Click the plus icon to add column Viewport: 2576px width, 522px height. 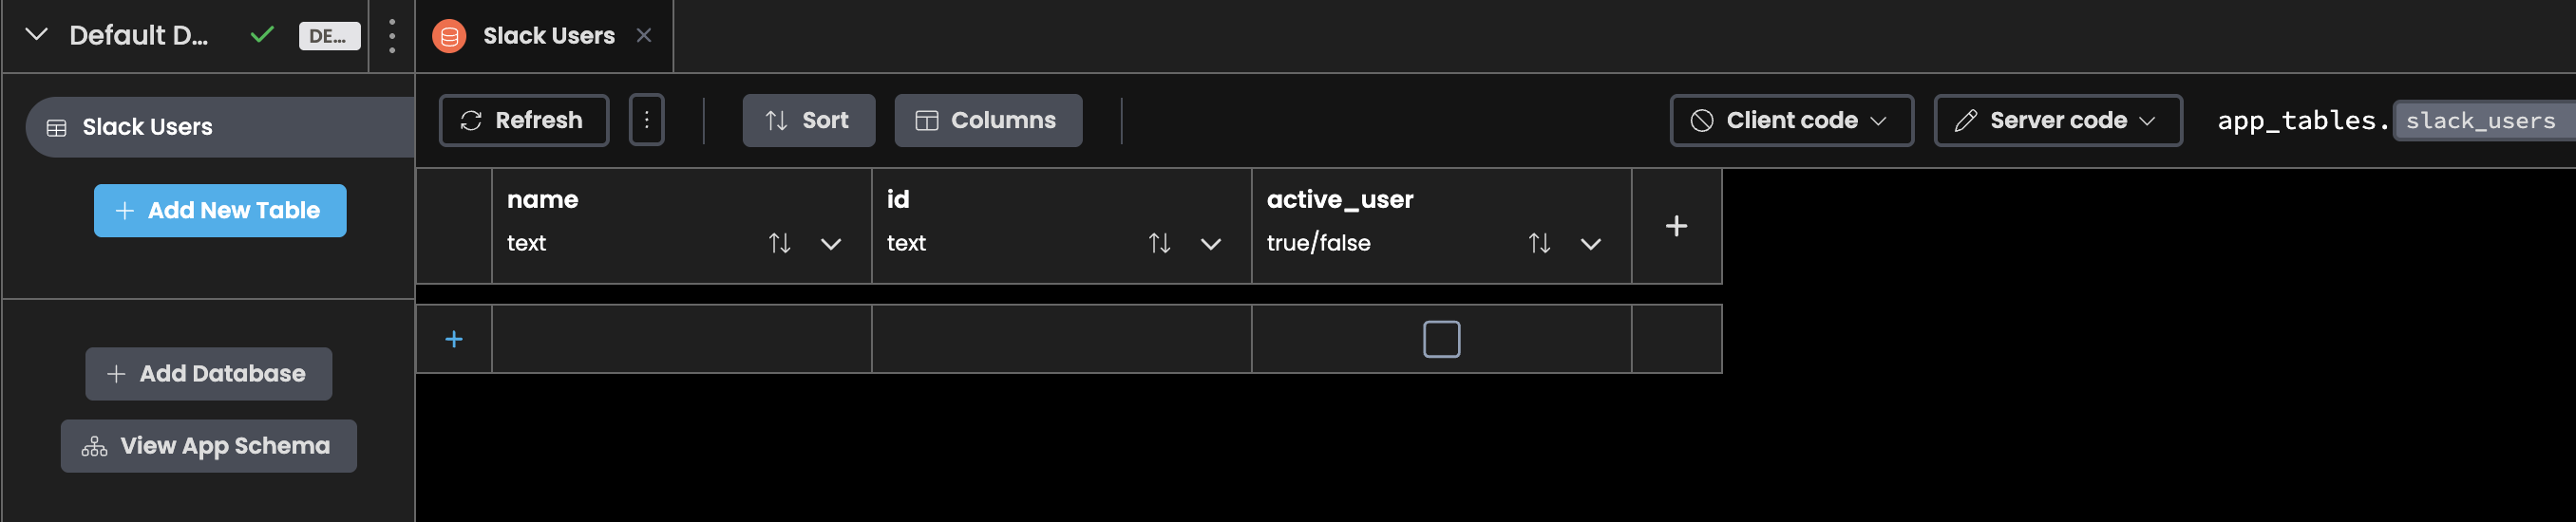click(1676, 226)
